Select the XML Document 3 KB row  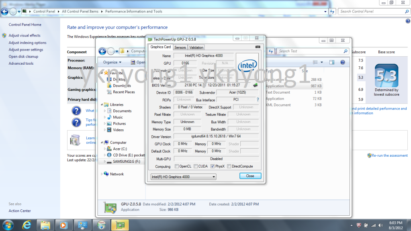[x=294, y=105]
